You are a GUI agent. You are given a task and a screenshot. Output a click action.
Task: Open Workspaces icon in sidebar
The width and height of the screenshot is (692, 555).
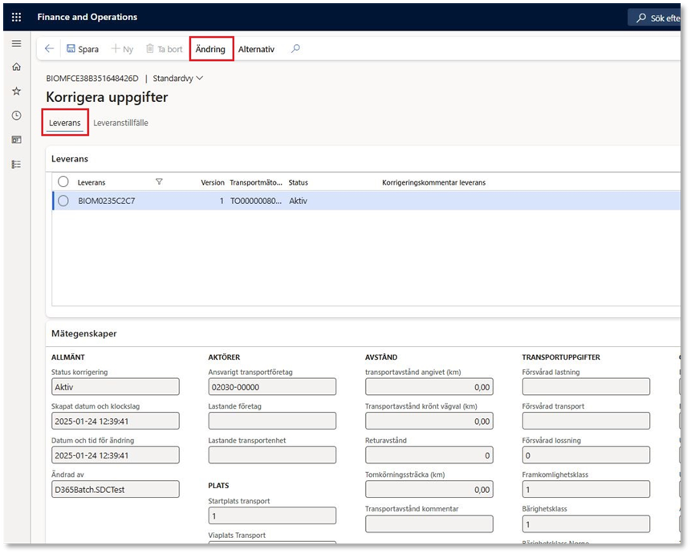click(16, 139)
